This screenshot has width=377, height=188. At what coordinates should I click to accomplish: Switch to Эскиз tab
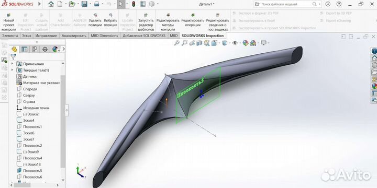[x=27, y=36]
